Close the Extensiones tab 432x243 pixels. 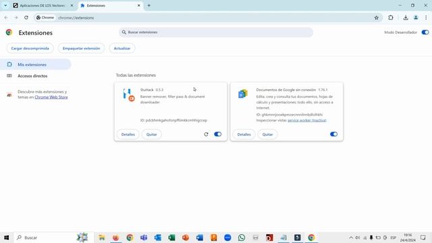tap(139, 5)
